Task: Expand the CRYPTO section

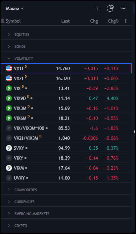Action: (66, 226)
